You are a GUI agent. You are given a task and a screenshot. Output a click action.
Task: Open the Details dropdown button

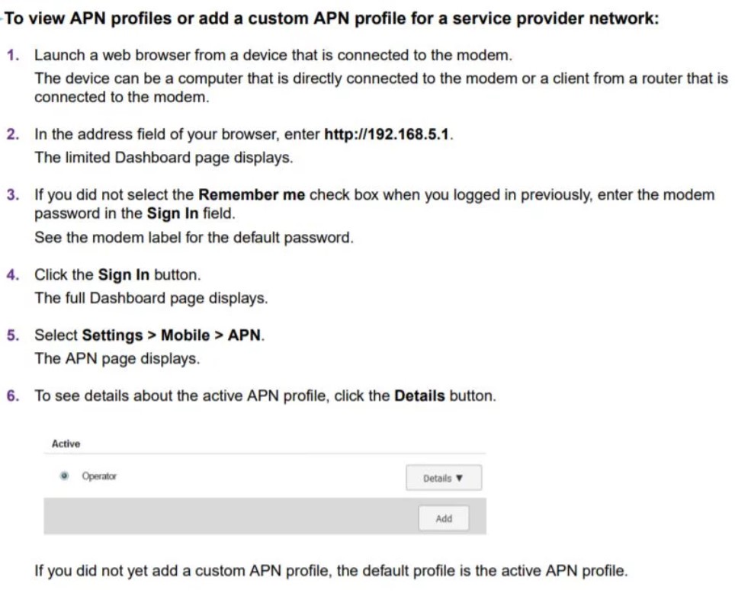tap(444, 478)
